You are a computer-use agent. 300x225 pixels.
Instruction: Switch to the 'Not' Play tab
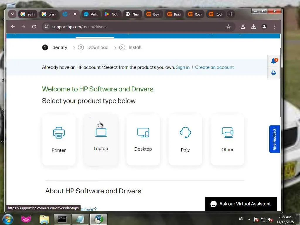[x=112, y=14]
